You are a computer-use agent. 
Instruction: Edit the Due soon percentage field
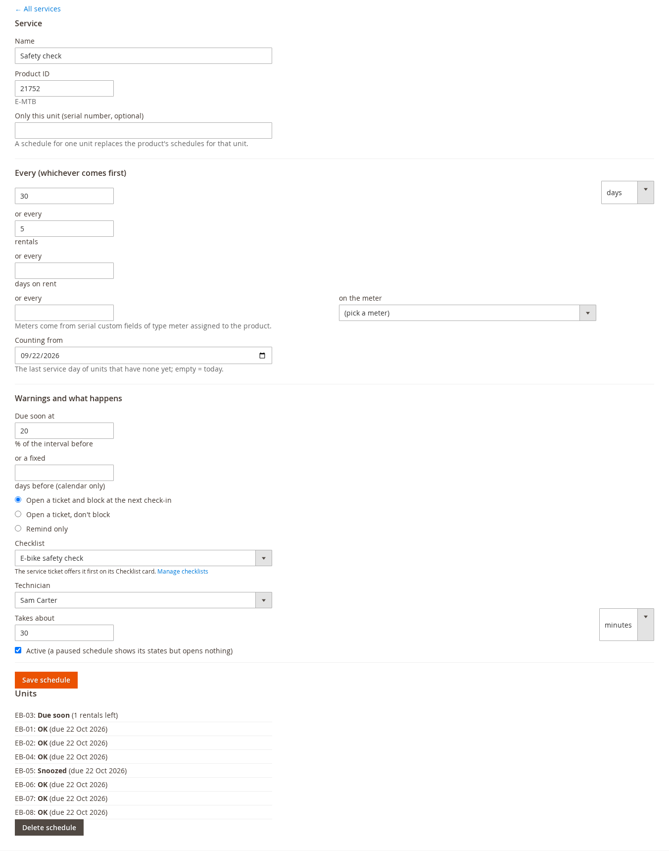pyautogui.click(x=64, y=431)
